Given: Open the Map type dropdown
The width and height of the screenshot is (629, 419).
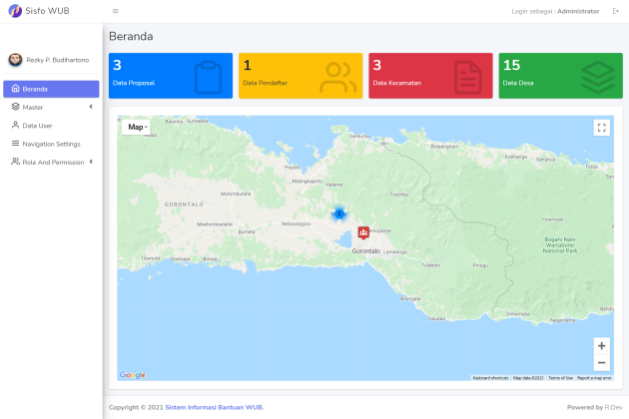Looking at the screenshot, I should coord(137,128).
